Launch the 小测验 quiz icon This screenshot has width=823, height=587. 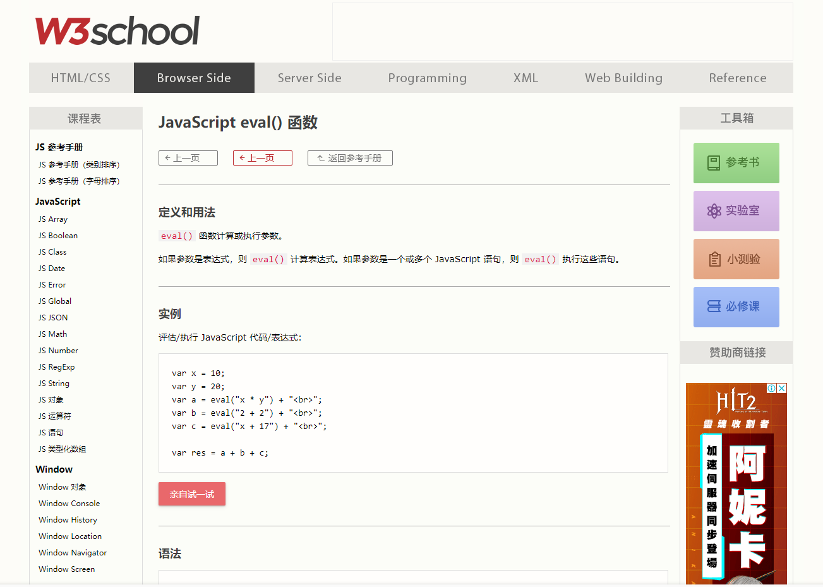[736, 258]
